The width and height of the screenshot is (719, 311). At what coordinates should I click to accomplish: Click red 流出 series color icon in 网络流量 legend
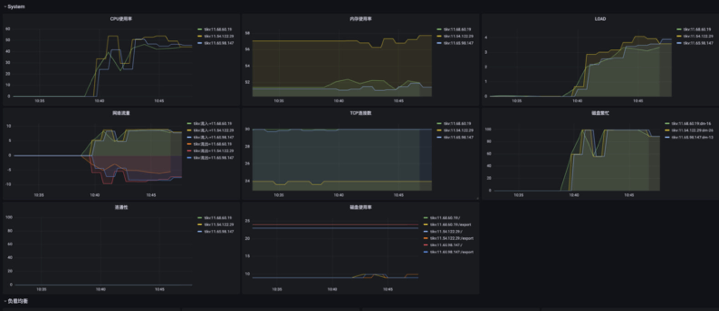coord(189,151)
